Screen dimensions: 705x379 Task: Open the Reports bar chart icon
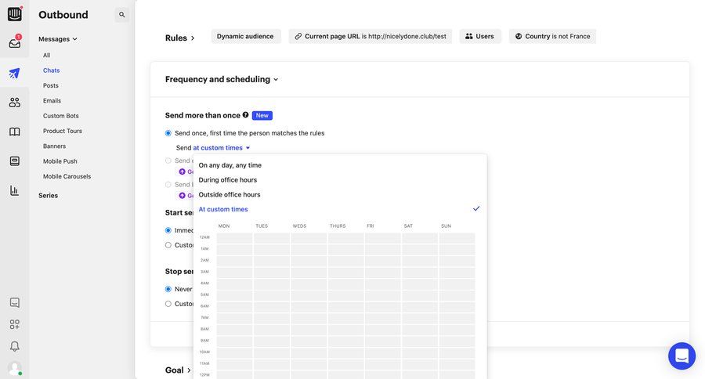tap(14, 190)
